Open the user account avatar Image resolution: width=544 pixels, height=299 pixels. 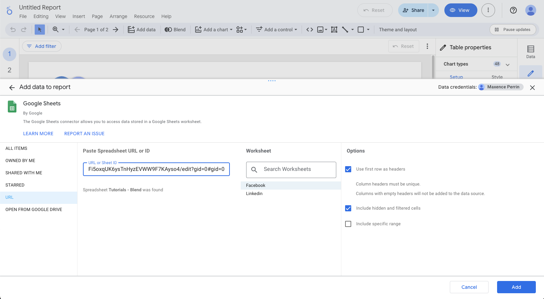click(531, 10)
